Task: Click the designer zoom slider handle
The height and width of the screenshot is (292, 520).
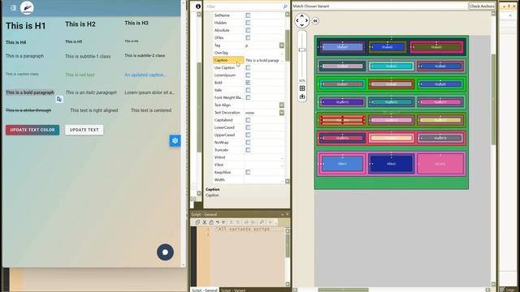Action: click(301, 49)
